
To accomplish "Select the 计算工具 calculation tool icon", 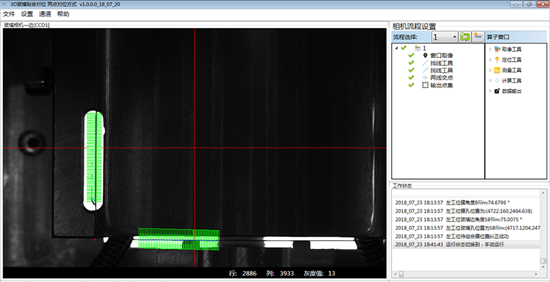I will pos(496,80).
